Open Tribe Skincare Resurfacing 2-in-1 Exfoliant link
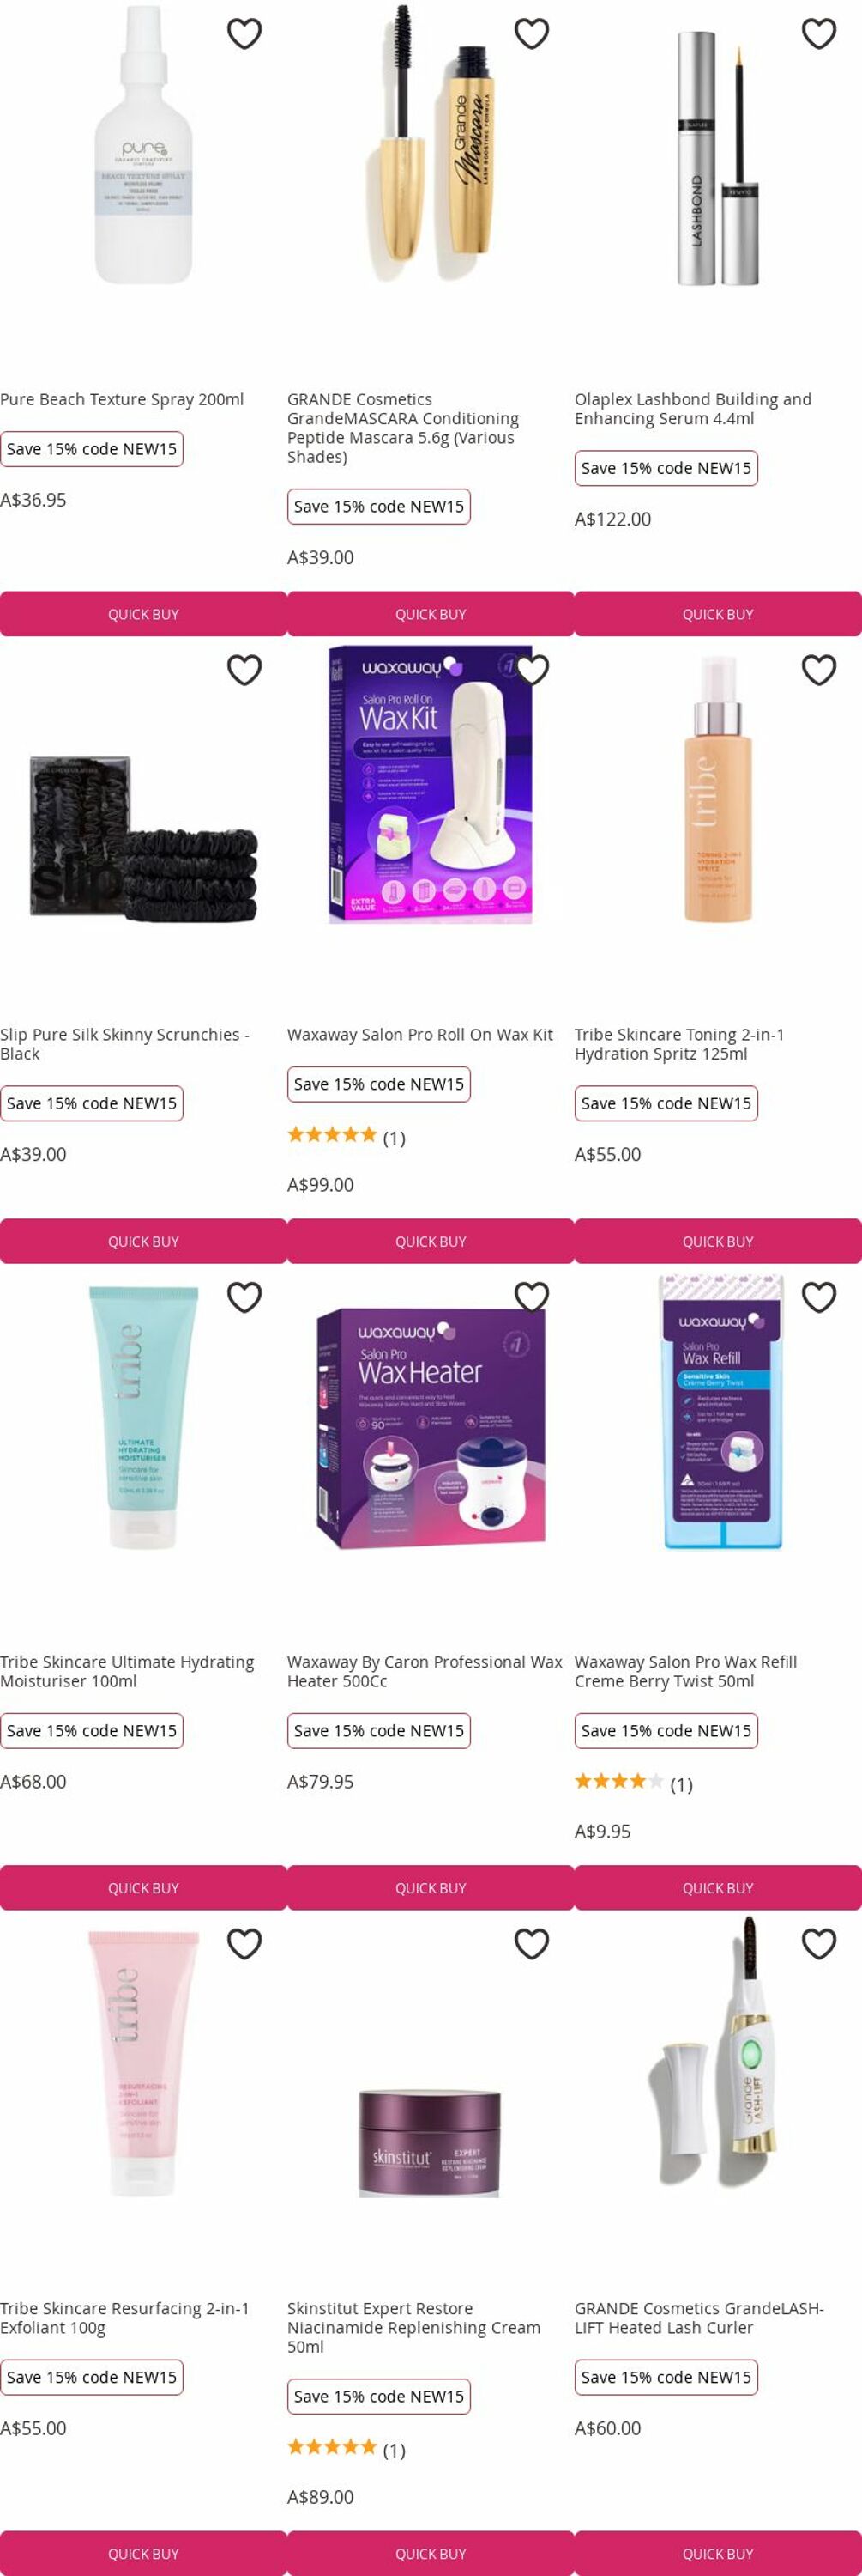The image size is (862, 2576). [125, 2318]
